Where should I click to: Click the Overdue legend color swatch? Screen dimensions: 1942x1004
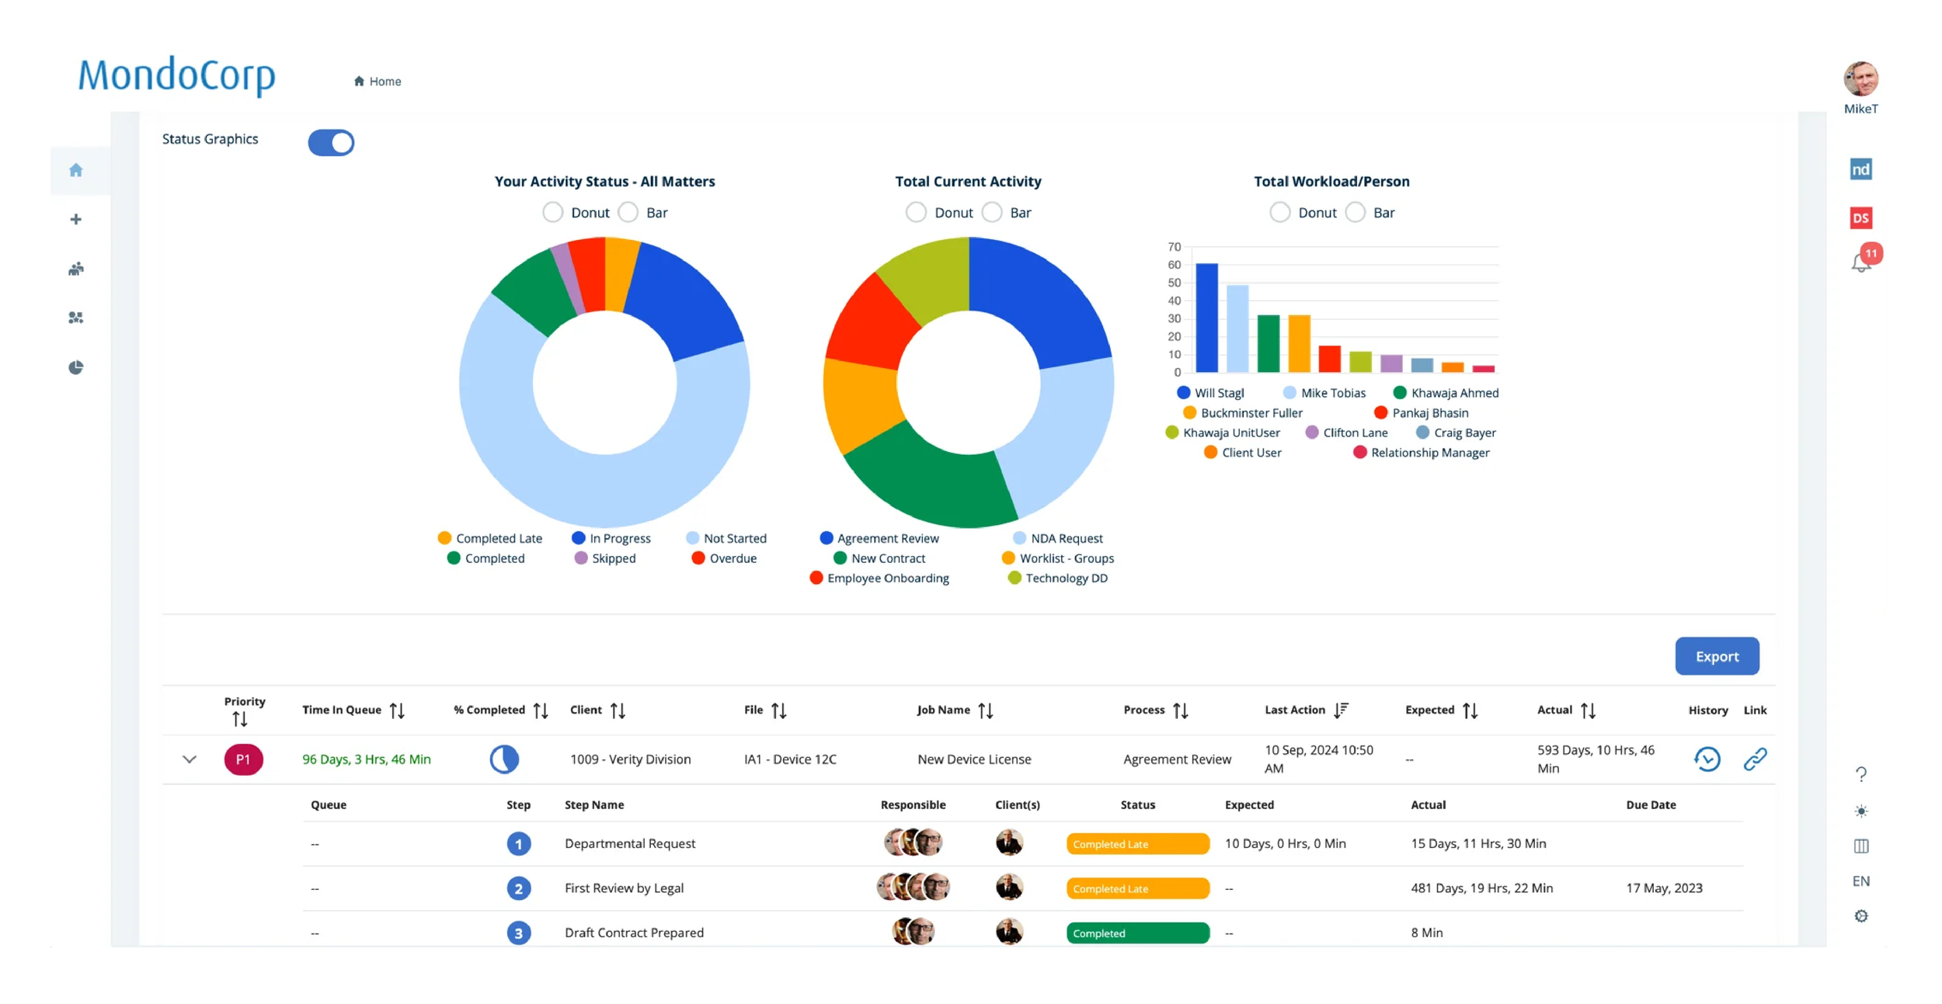(698, 558)
